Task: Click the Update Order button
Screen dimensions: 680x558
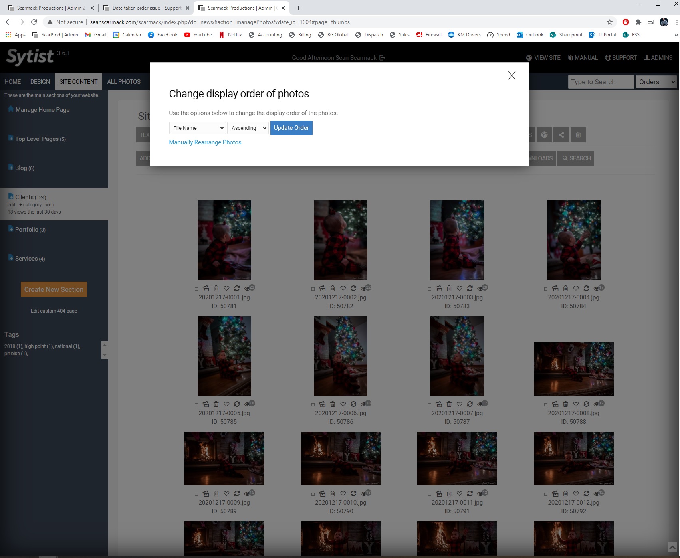Action: coord(291,128)
